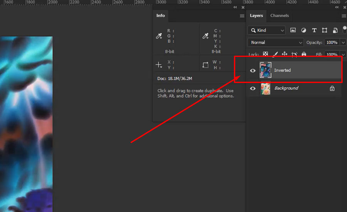
Task: Click the left 8-bit readout label
Action: [x=170, y=52]
